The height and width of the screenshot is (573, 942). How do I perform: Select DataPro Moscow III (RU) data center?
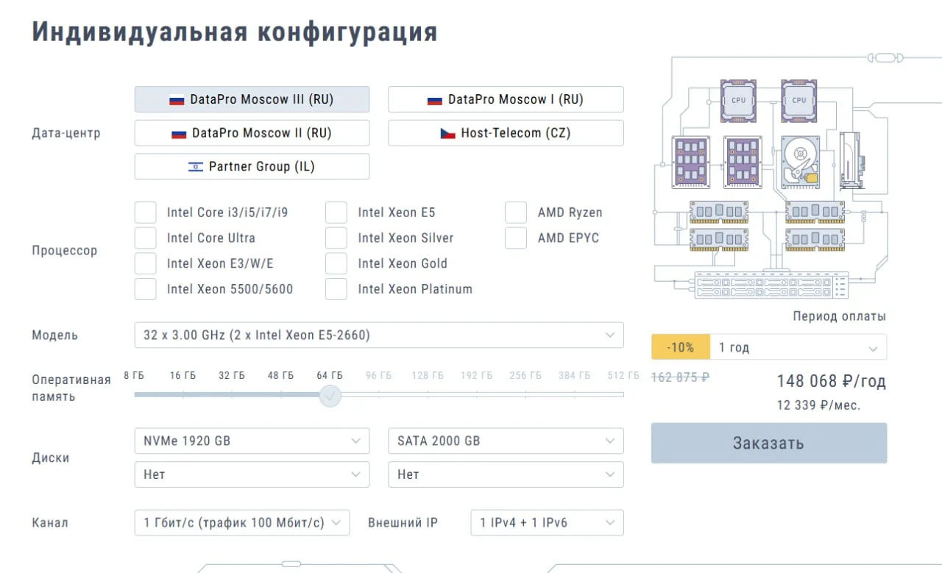click(252, 99)
